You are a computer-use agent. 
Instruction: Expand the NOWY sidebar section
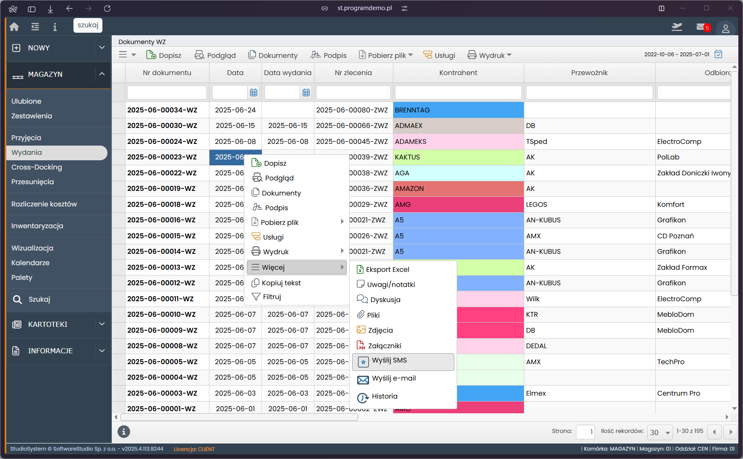(x=102, y=48)
